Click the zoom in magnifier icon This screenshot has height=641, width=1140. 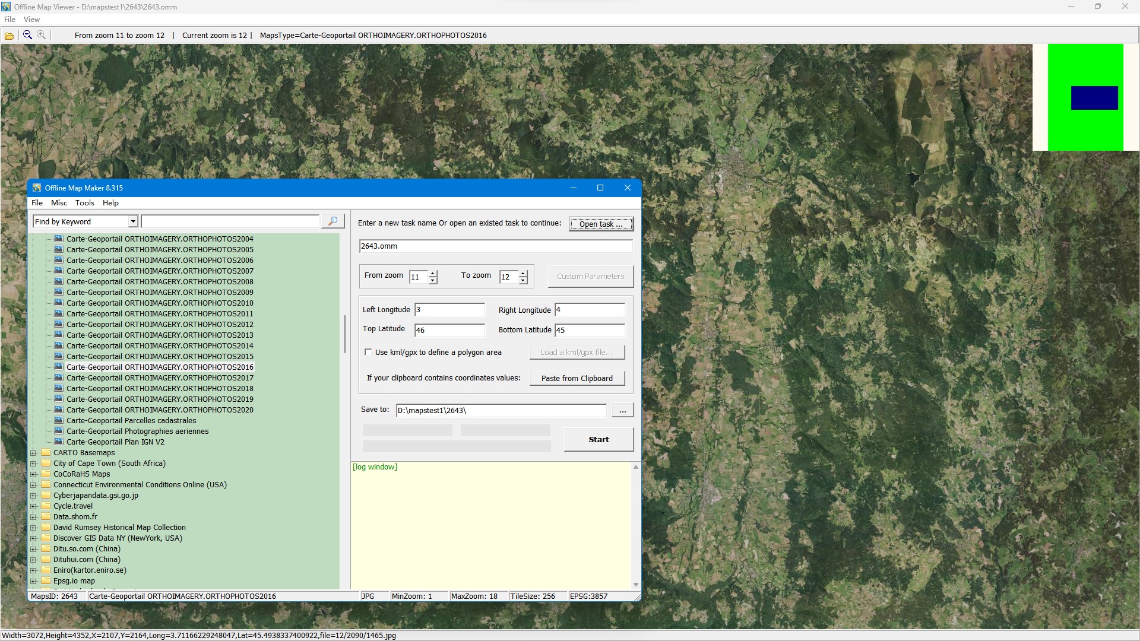[41, 35]
